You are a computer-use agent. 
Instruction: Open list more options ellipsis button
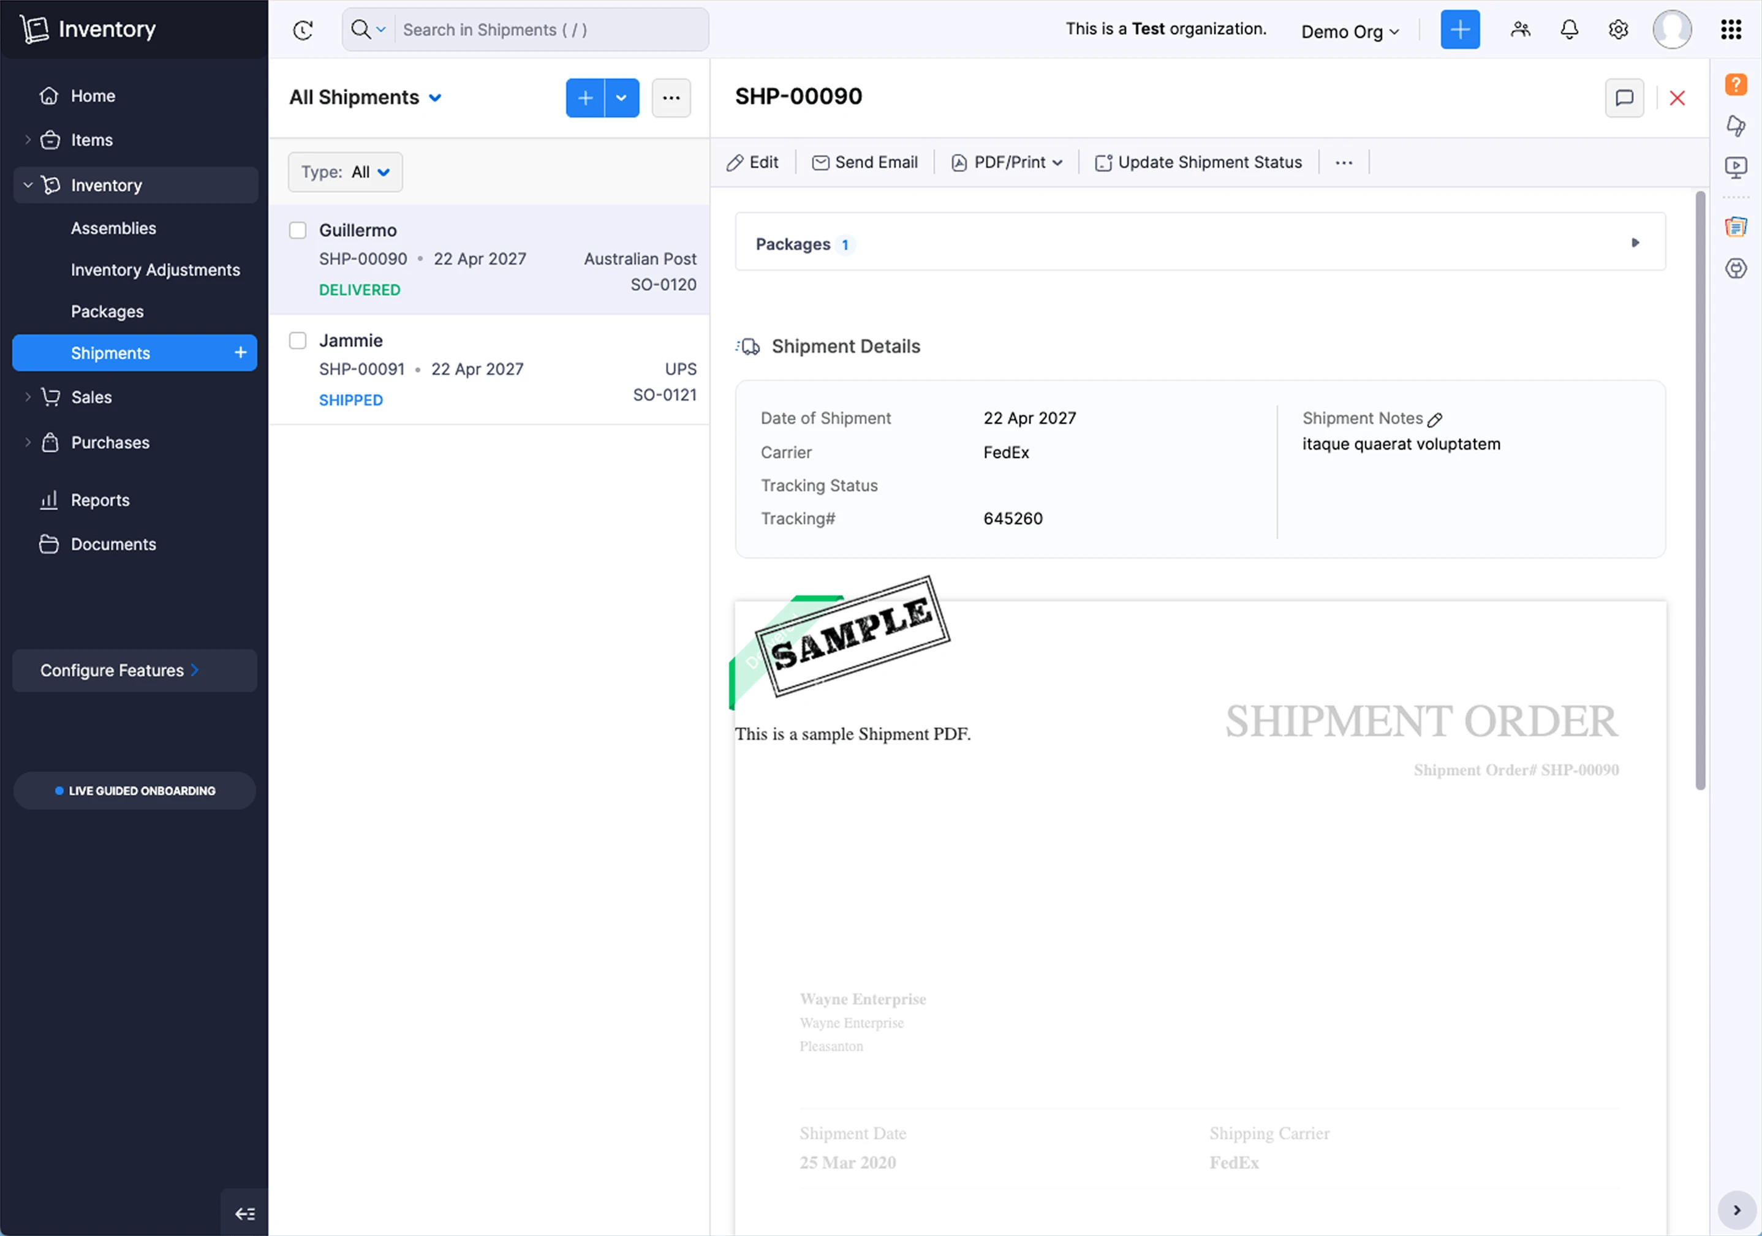coord(671,97)
